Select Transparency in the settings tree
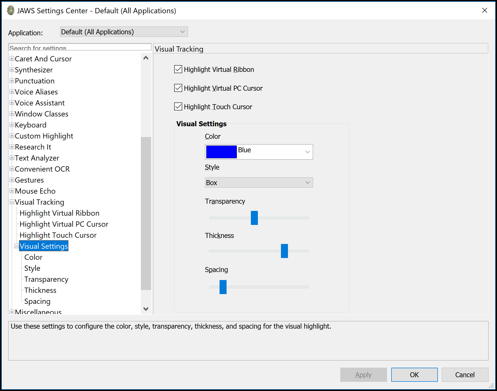 point(46,279)
